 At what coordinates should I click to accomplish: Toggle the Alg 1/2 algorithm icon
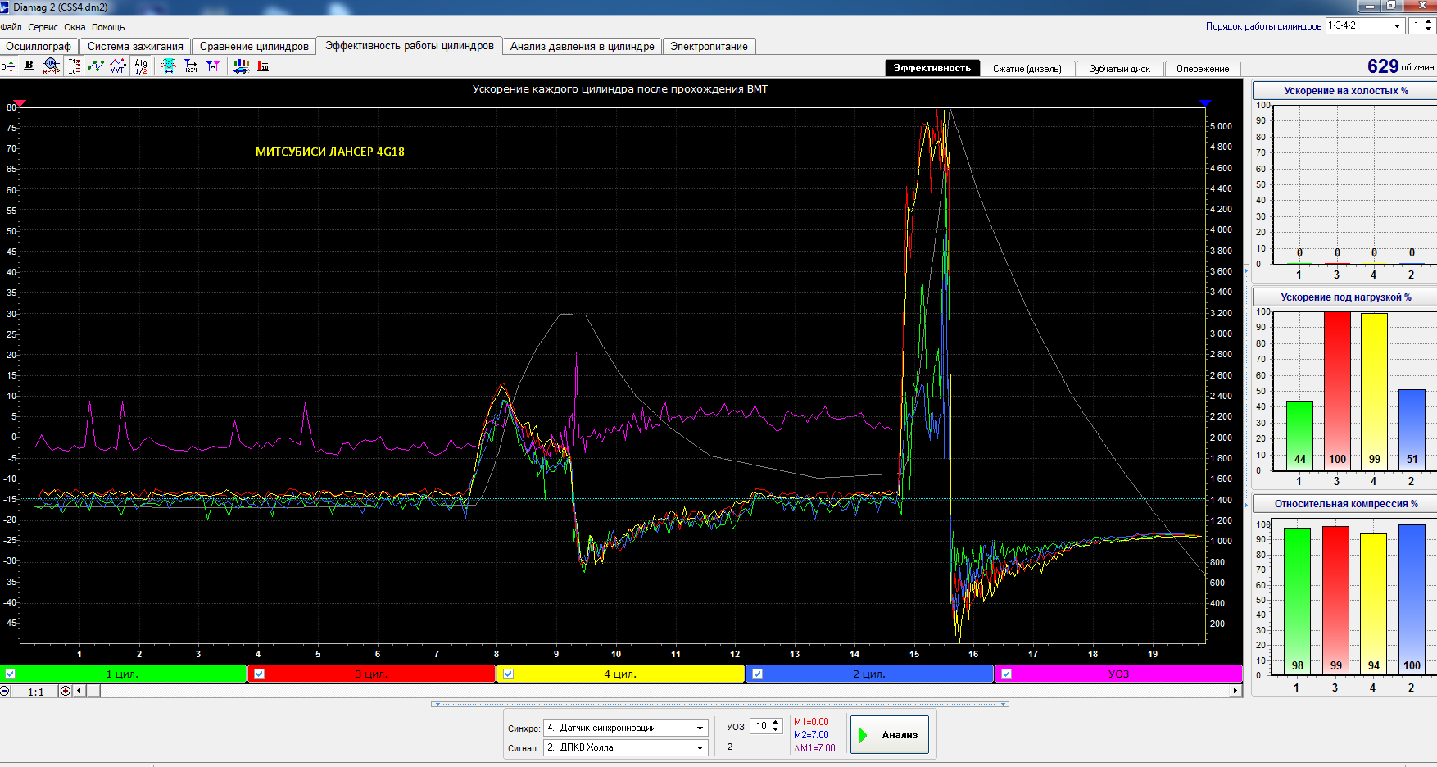(x=141, y=66)
